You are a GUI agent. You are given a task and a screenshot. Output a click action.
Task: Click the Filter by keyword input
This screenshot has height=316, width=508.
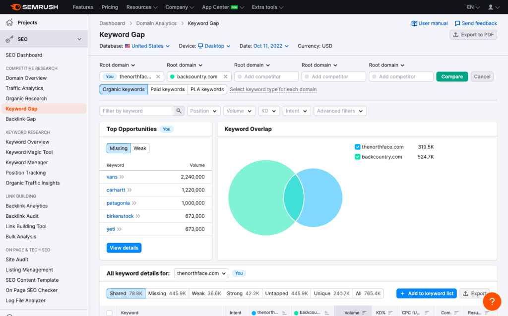tap(137, 111)
